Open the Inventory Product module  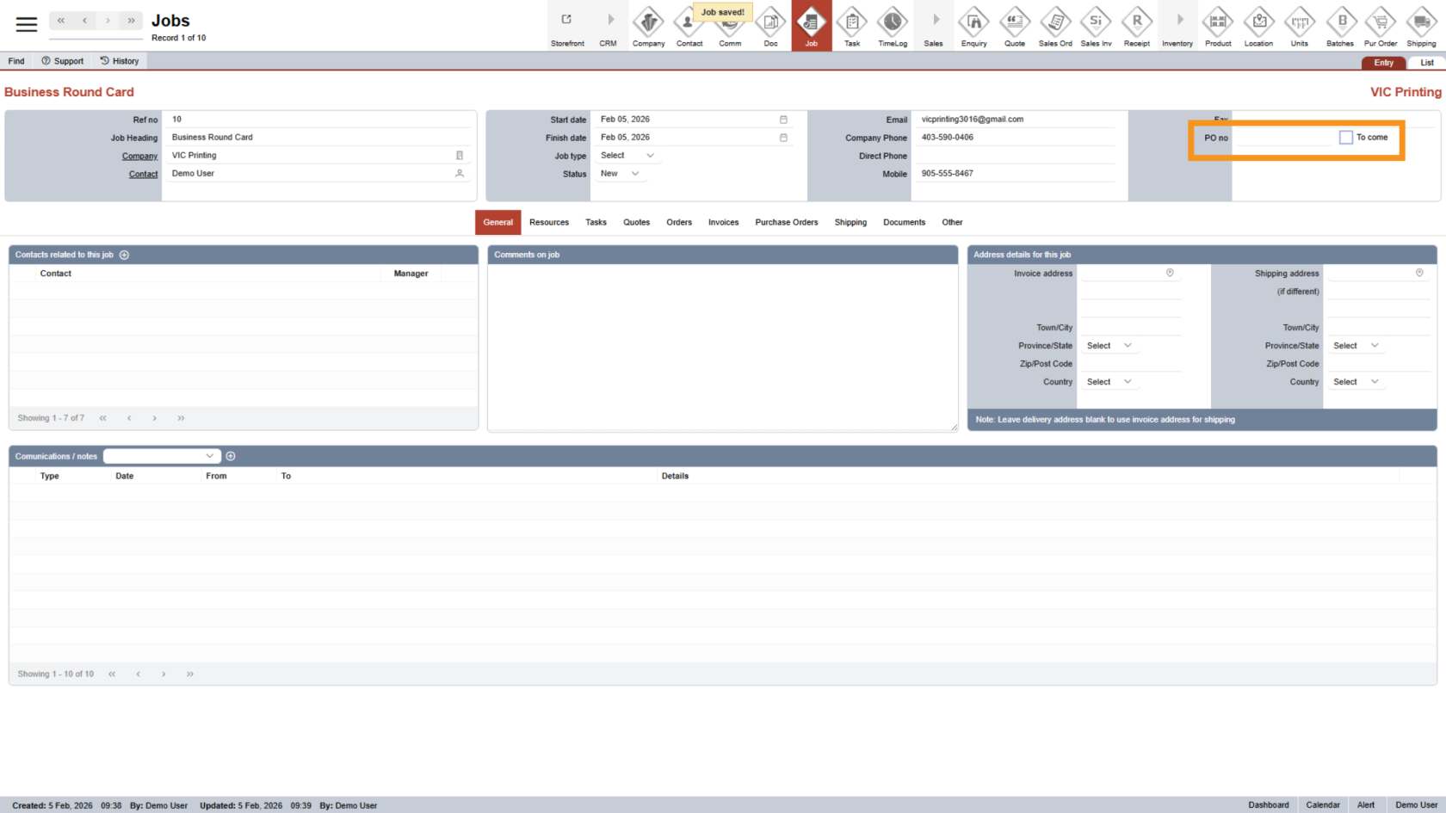[1218, 26]
